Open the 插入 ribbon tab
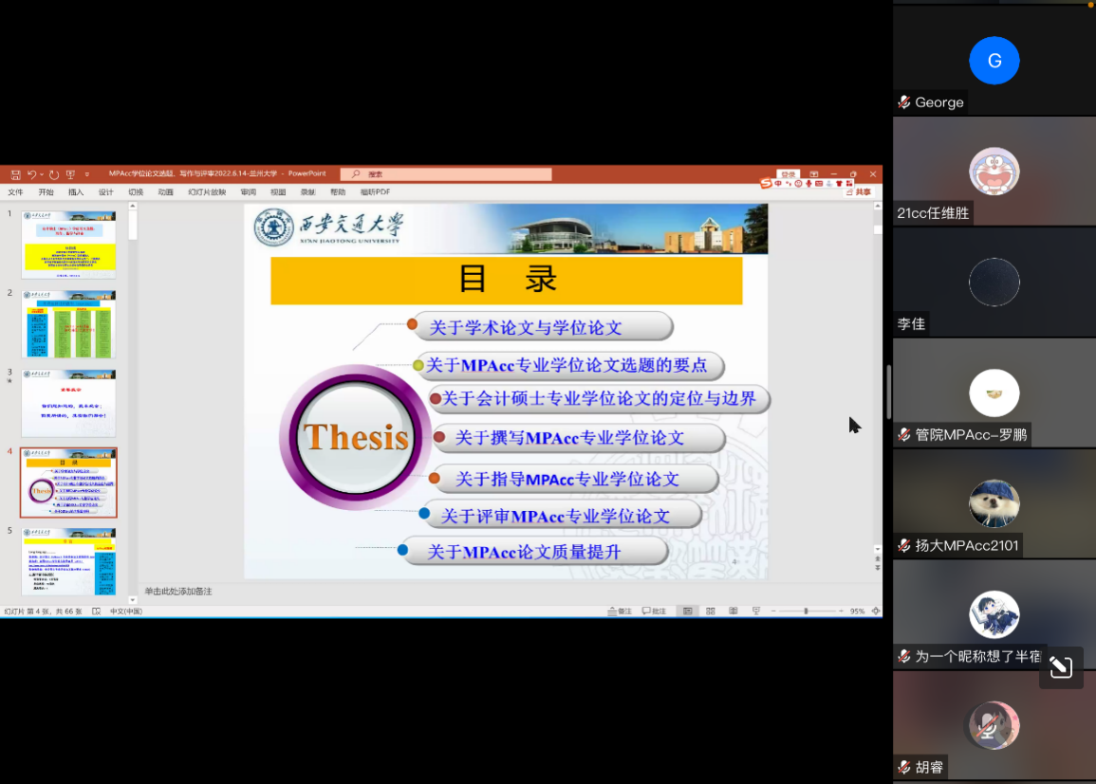1096x784 pixels. [76, 192]
